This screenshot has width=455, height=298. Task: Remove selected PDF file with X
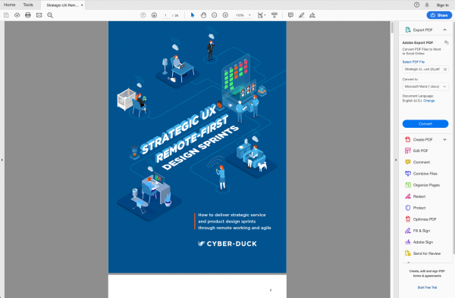[x=445, y=70]
